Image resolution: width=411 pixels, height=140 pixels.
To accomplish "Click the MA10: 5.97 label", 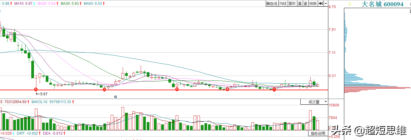I will click(x=24, y=4).
